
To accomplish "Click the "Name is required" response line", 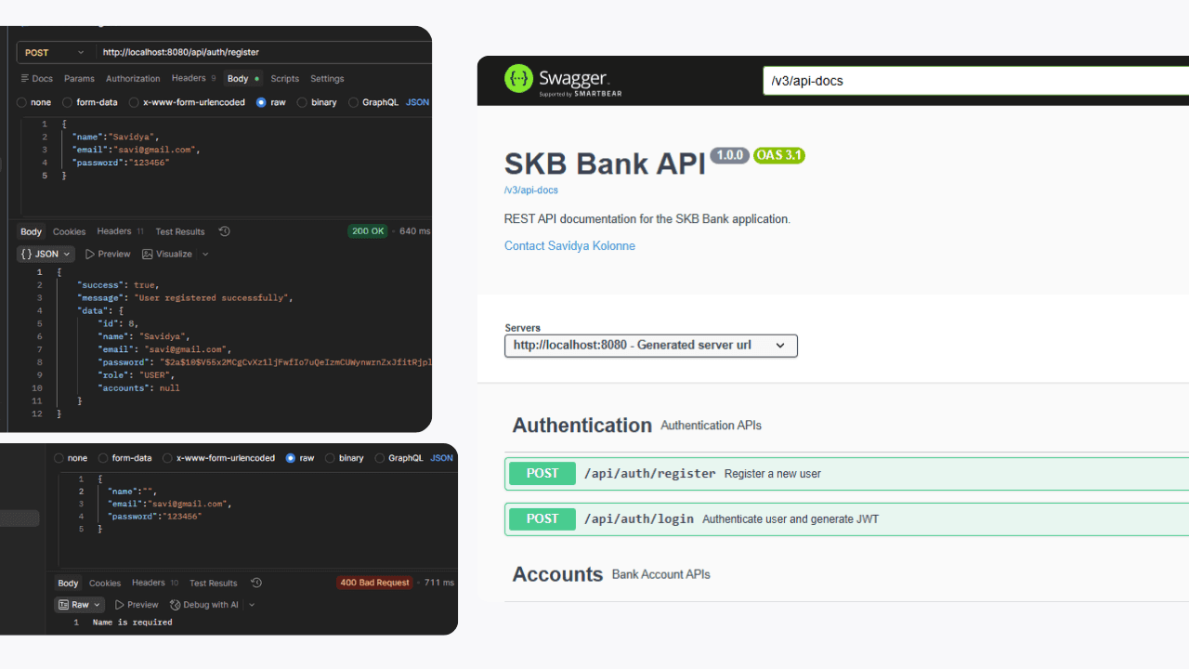I will tap(132, 622).
